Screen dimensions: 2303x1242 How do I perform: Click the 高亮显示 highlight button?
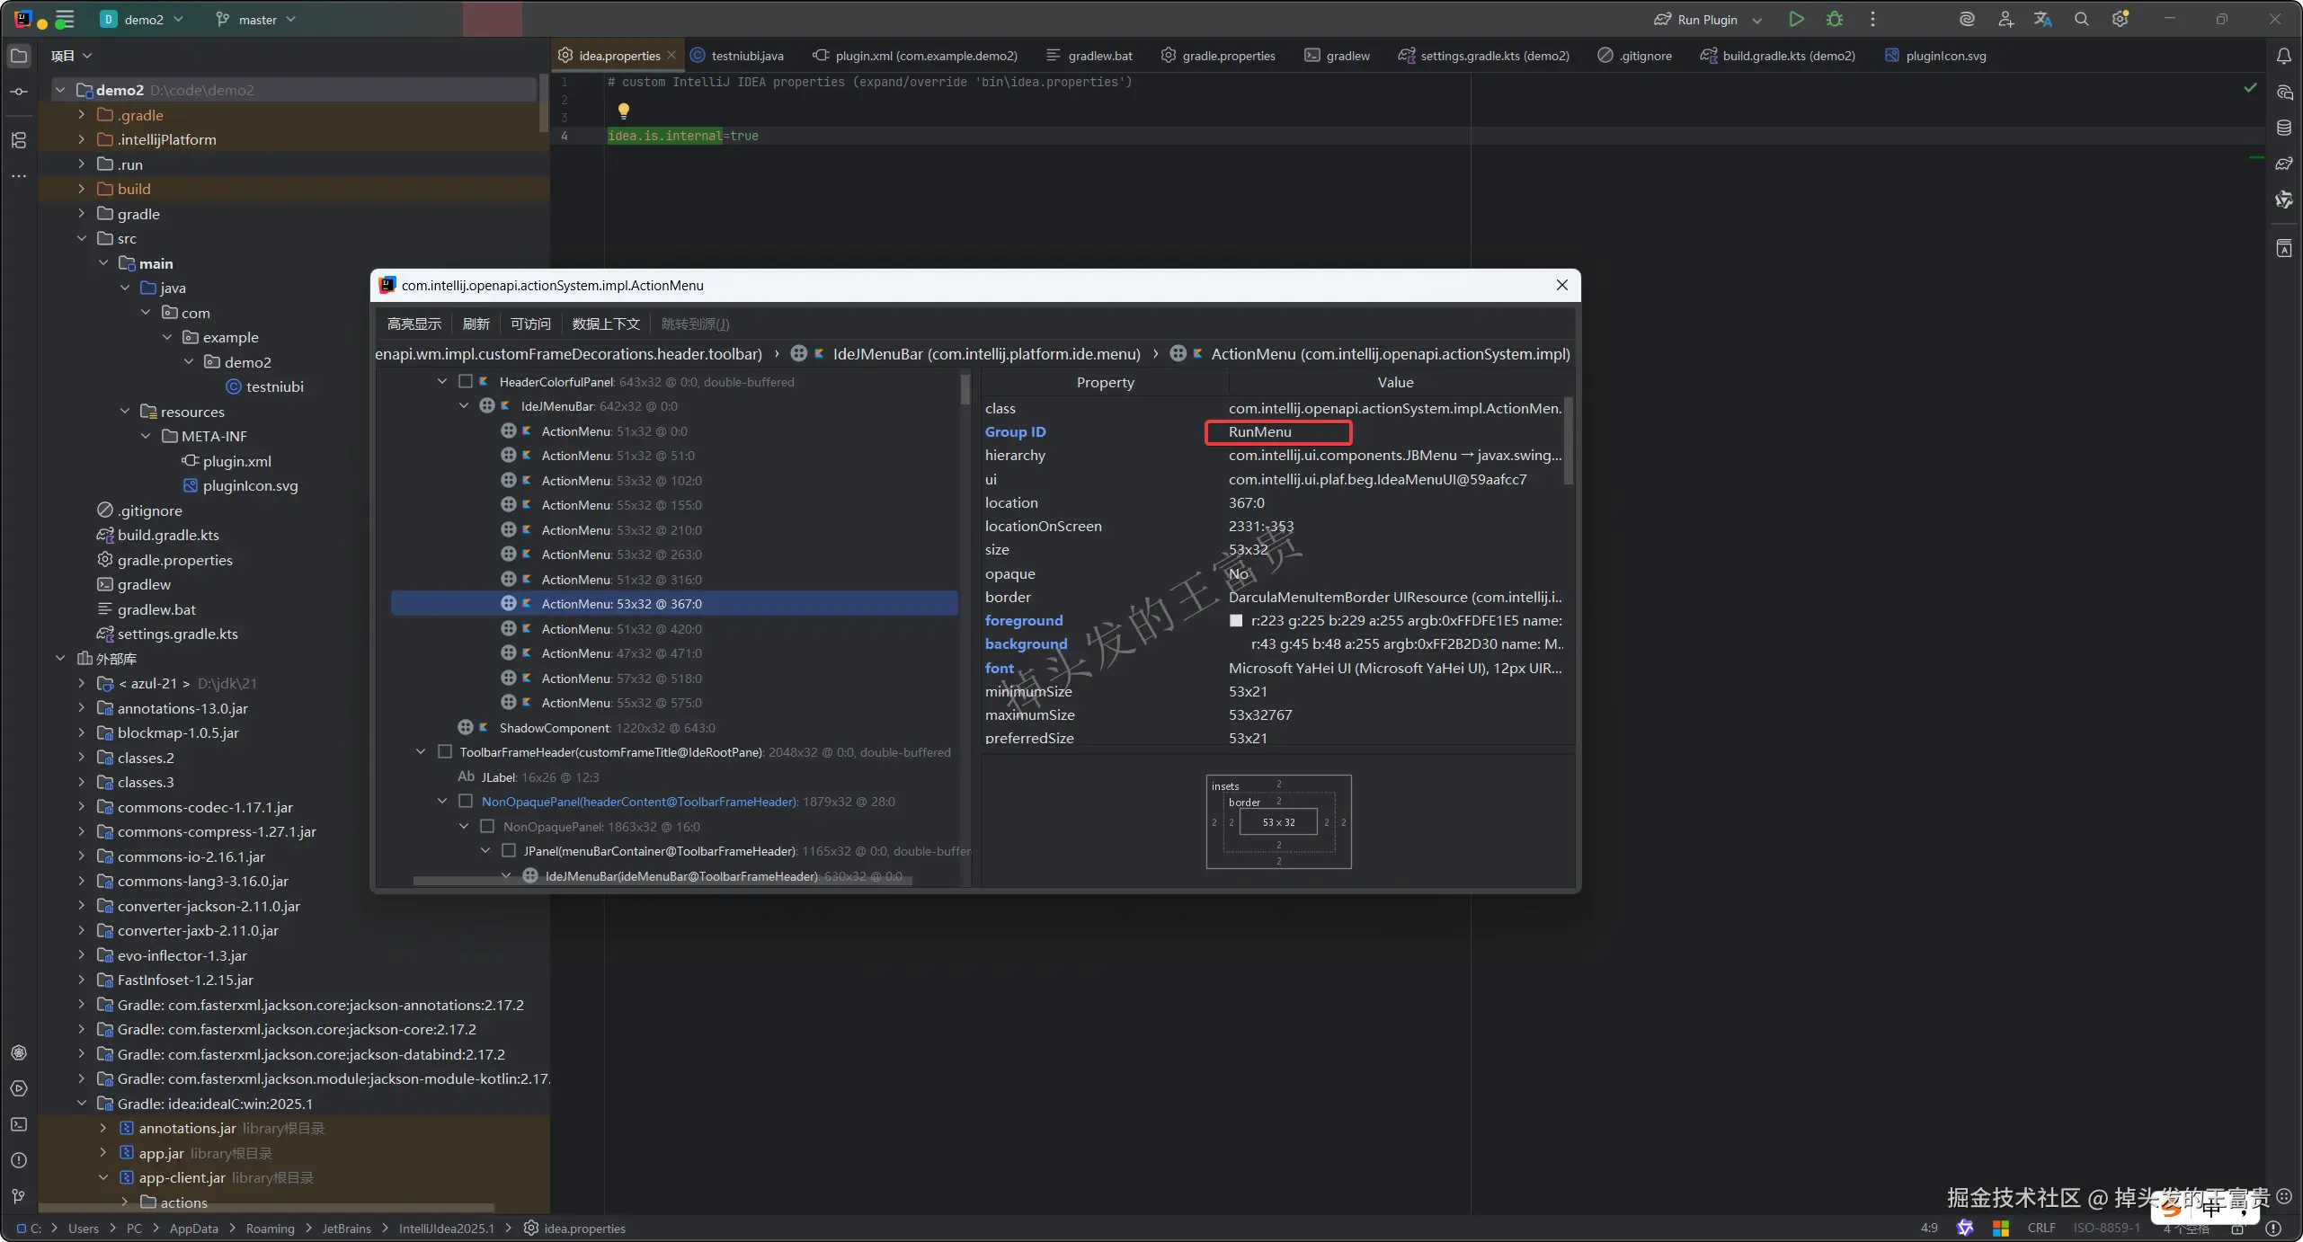[x=413, y=324]
